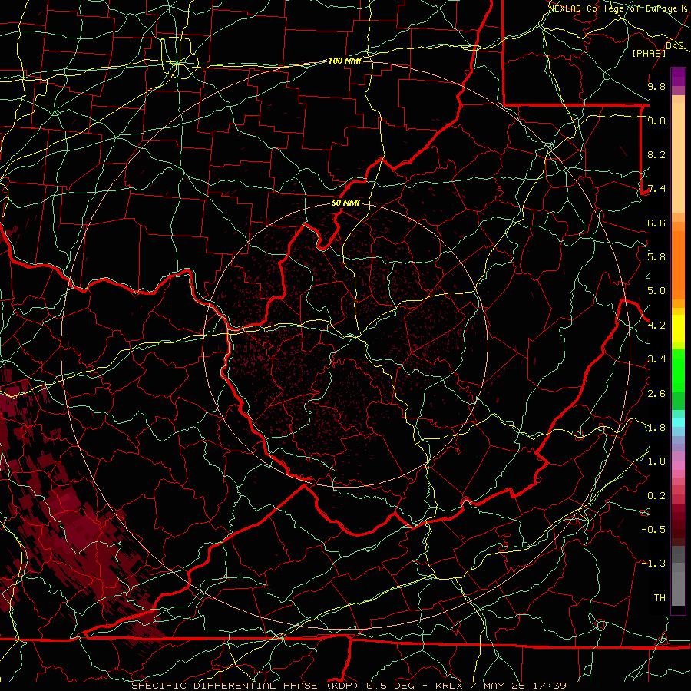Click the 4.2 value on the color scale
691x691 pixels.
[x=656, y=326]
